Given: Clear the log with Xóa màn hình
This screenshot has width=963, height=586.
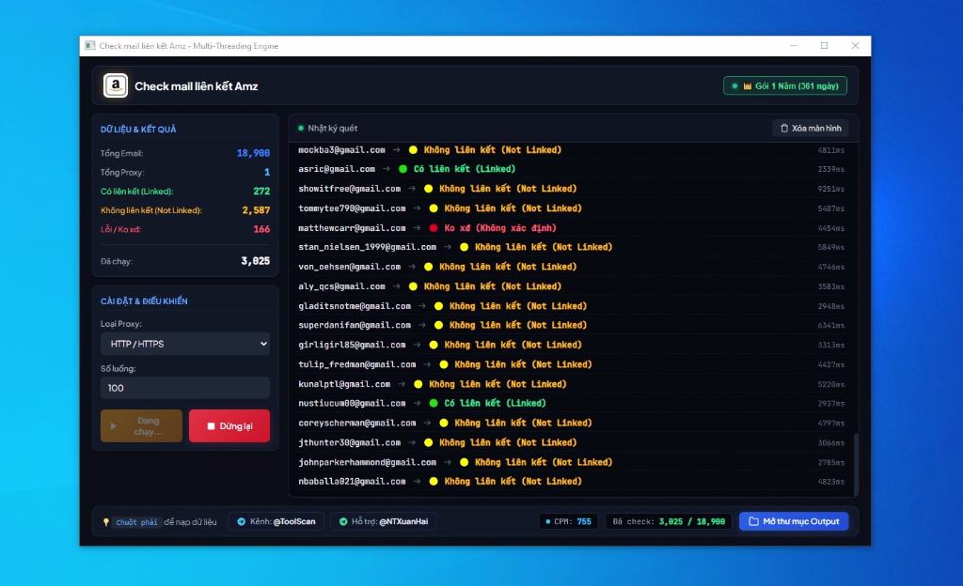Looking at the screenshot, I should click(811, 128).
